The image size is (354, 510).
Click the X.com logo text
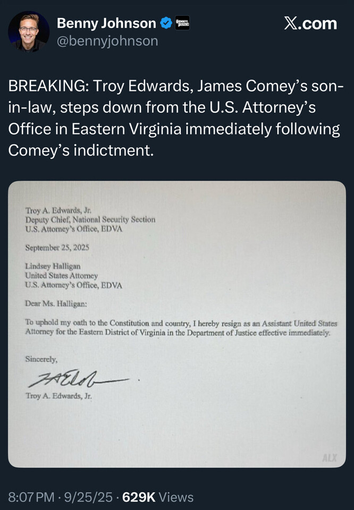310,24
